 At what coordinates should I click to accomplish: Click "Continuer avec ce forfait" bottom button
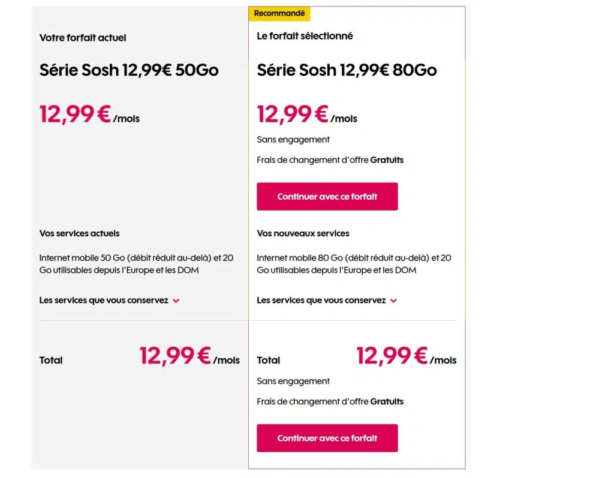point(327,438)
